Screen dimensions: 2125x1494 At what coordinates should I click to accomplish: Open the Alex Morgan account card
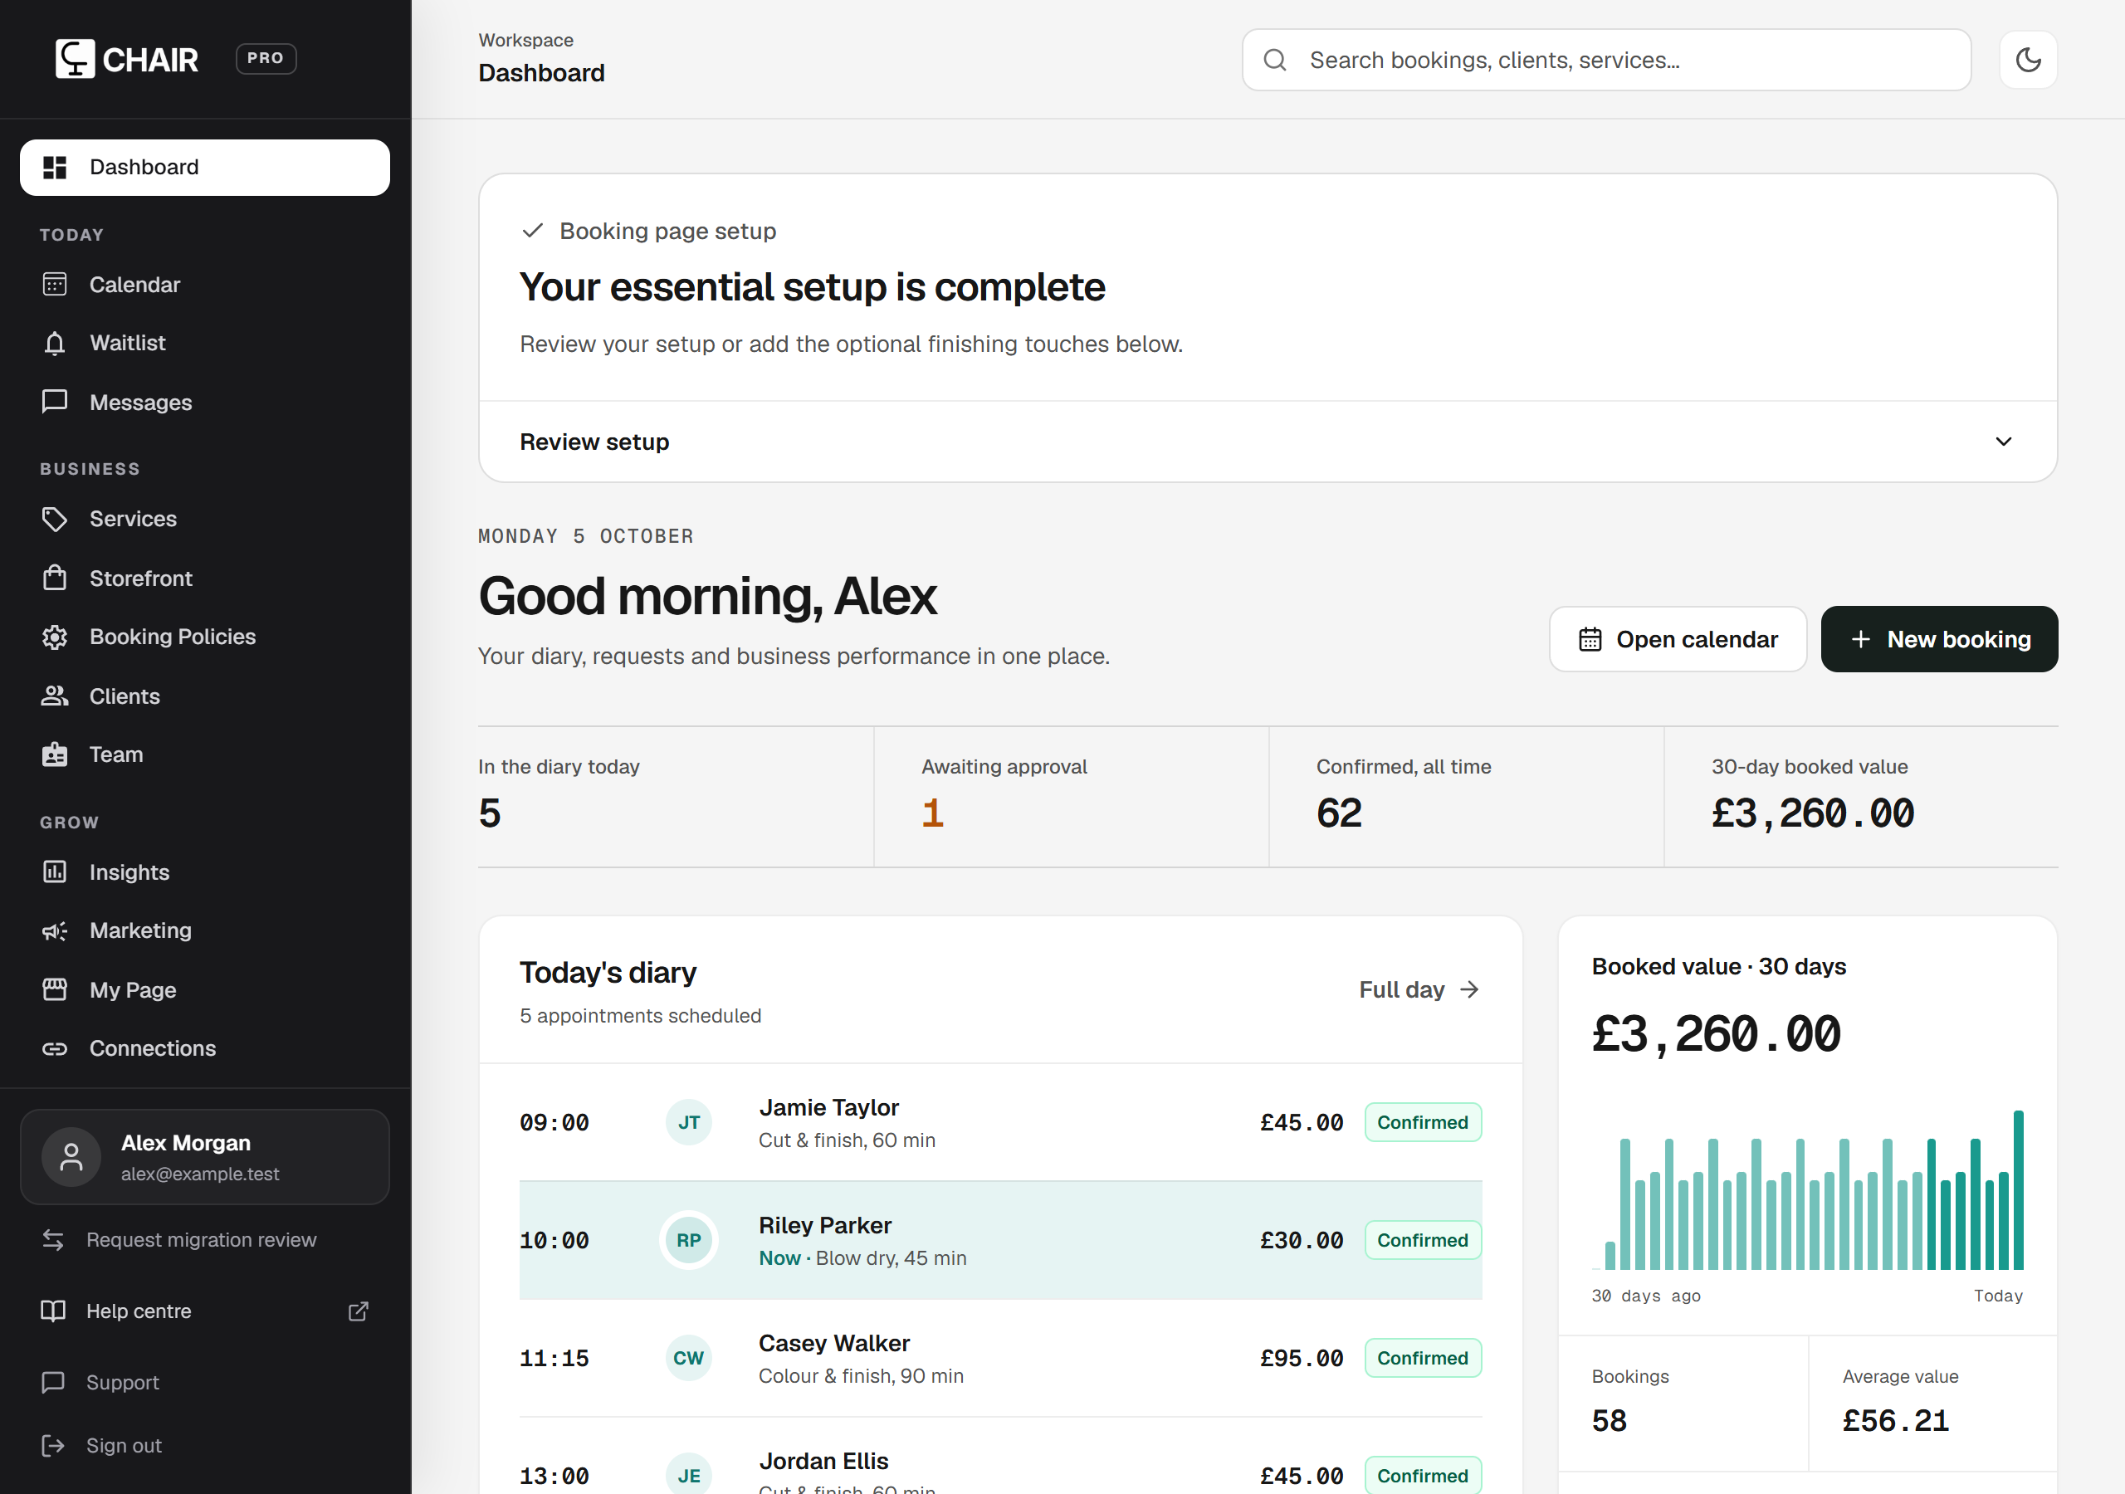(204, 1157)
